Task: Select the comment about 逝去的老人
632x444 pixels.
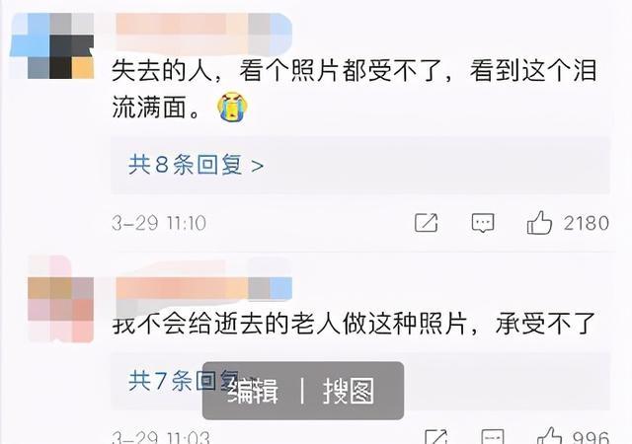Action: (x=354, y=323)
